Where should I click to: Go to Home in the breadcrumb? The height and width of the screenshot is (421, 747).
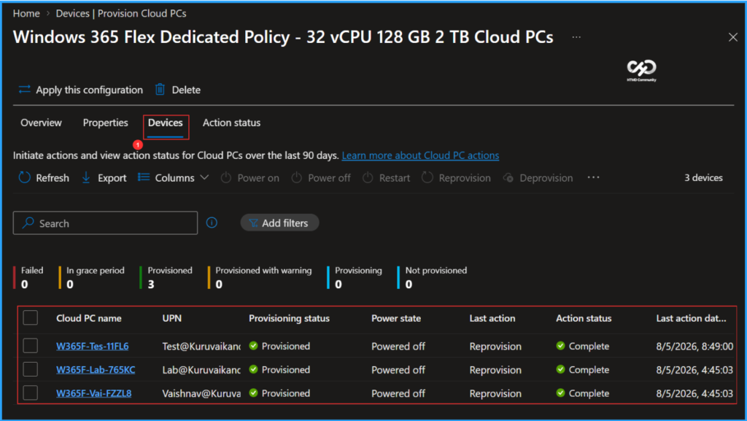pyautogui.click(x=26, y=13)
